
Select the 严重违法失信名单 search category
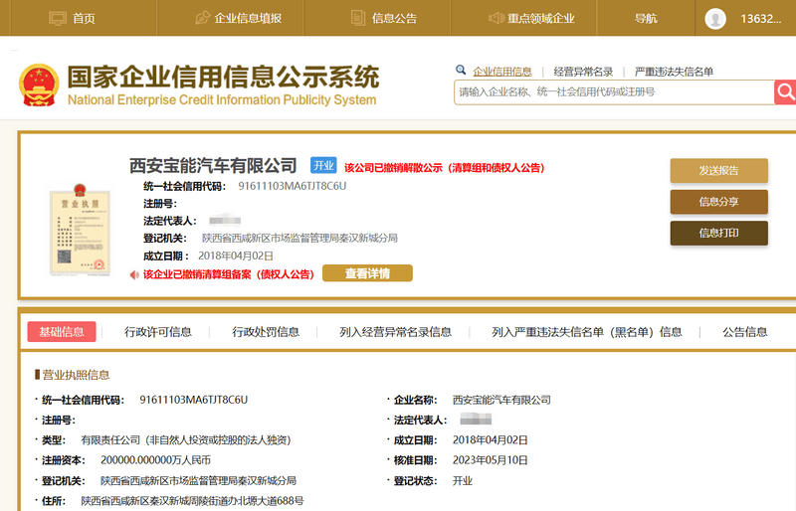tap(674, 72)
